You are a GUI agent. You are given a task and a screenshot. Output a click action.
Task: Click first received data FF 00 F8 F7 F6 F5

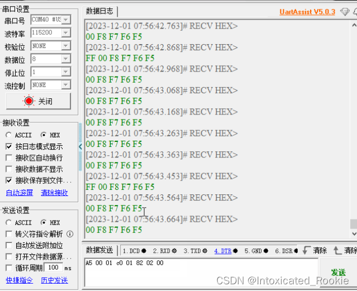click(x=120, y=58)
